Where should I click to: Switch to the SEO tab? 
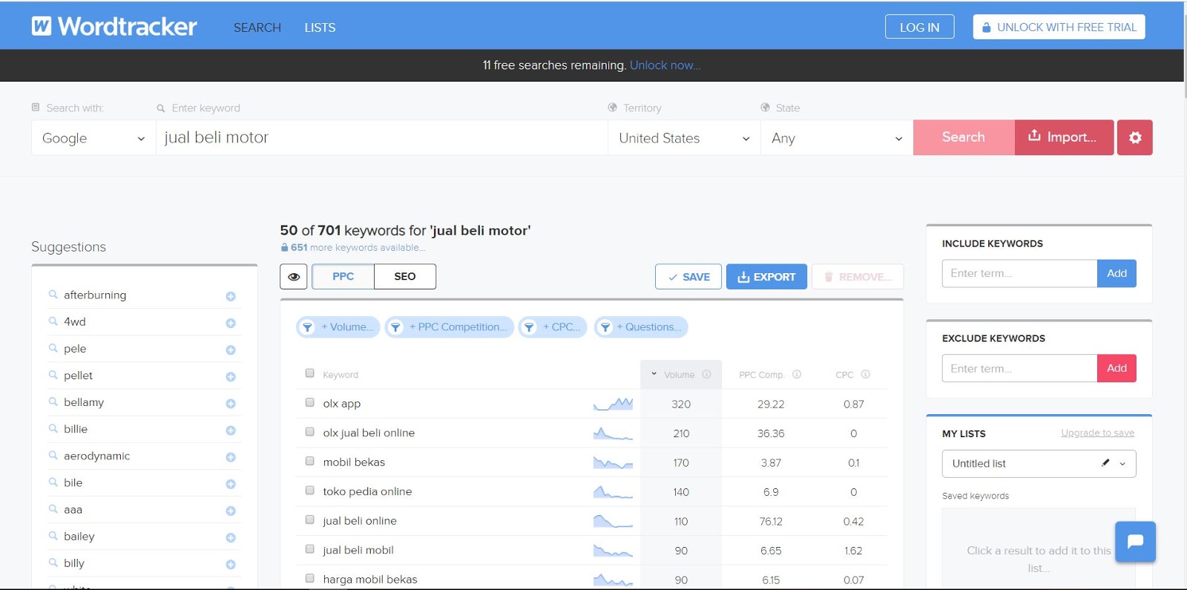click(x=405, y=277)
